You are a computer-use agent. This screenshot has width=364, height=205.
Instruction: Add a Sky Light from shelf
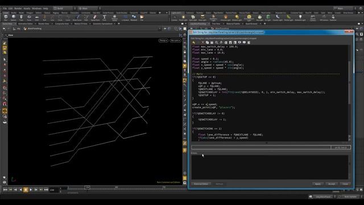pyautogui.click(x=259, y=18)
